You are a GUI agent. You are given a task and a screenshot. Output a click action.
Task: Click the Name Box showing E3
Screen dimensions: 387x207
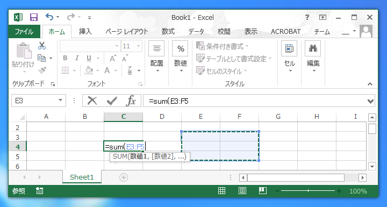[x=34, y=101]
